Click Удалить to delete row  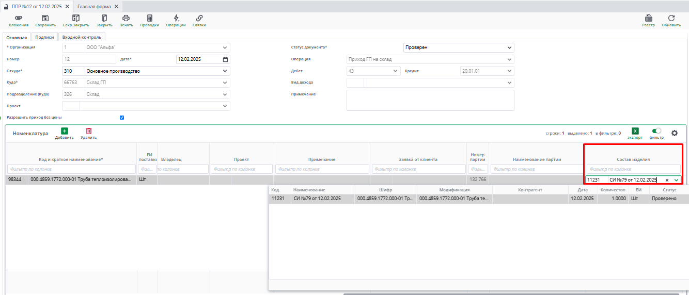88,132
